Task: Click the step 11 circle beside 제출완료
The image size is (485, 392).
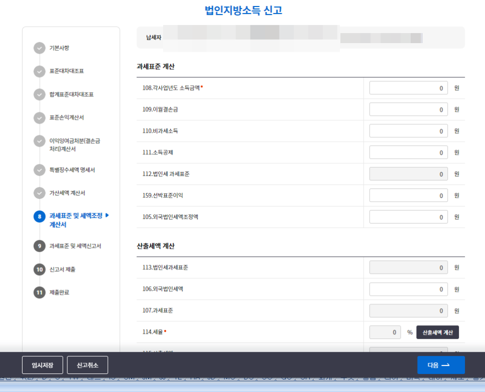Action: pos(40,292)
